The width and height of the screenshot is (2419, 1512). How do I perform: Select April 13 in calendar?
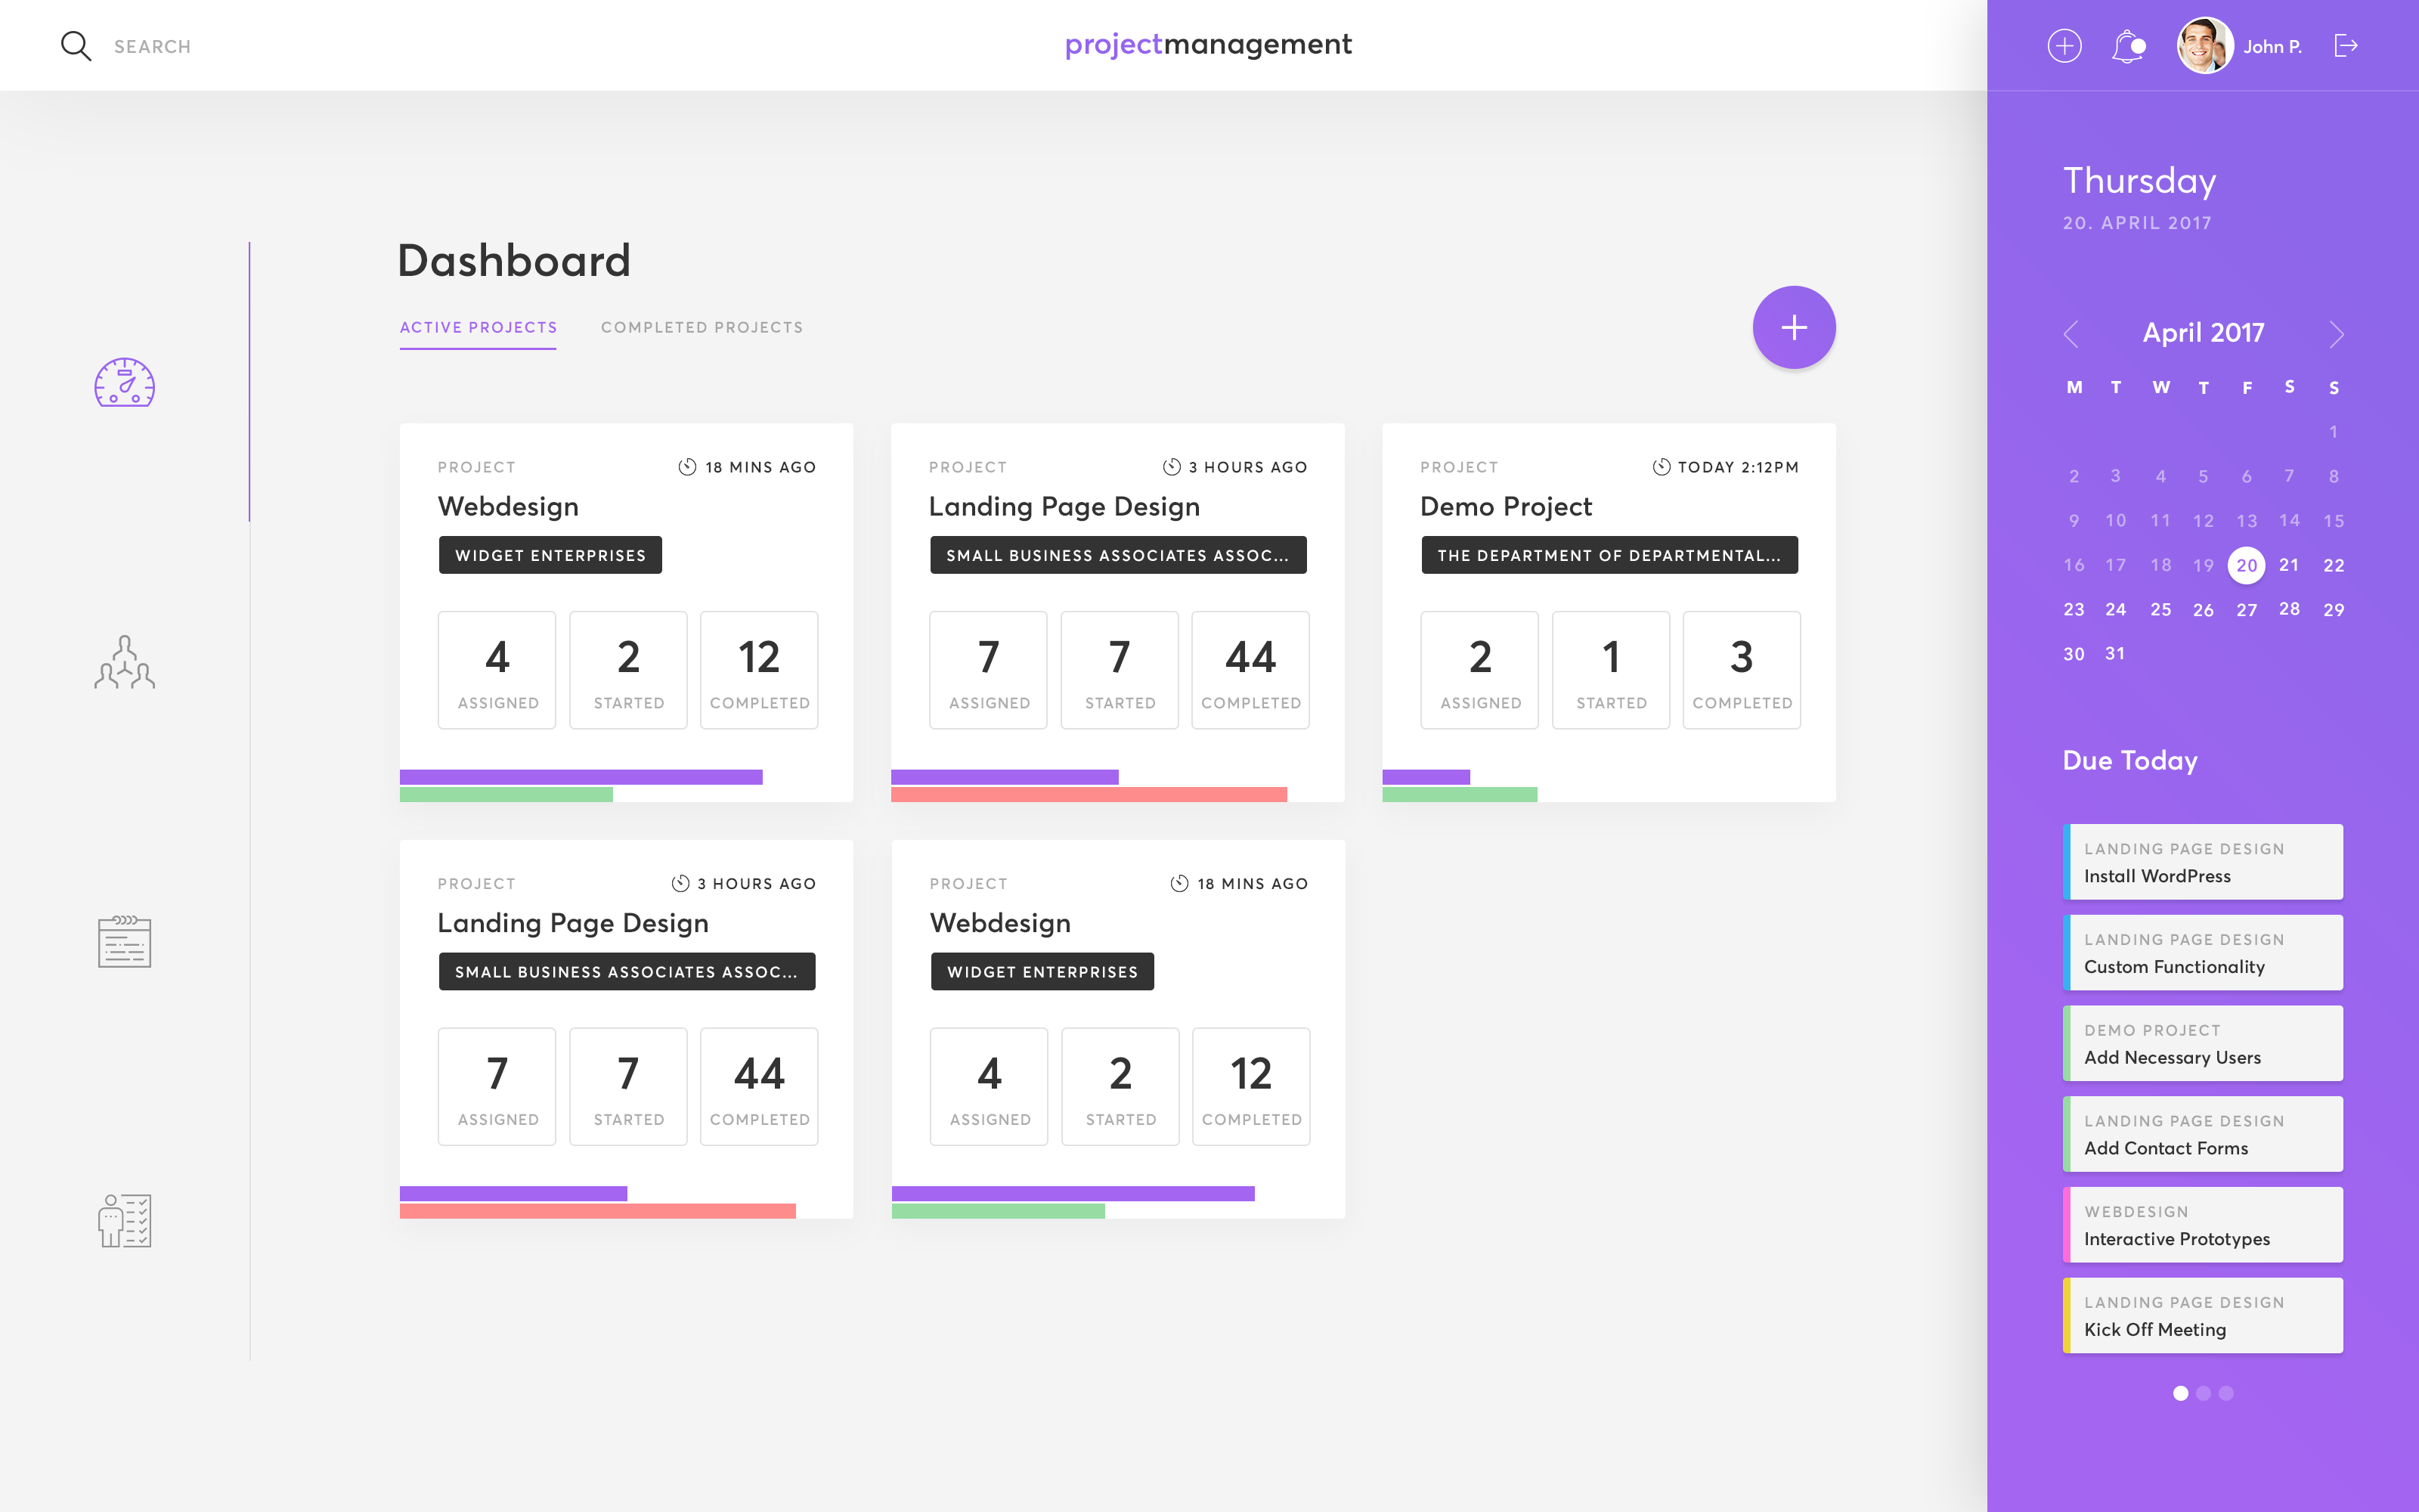(x=2246, y=521)
